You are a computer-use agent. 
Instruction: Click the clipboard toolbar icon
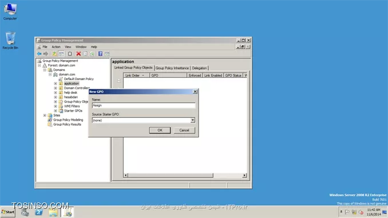[x=70, y=54]
